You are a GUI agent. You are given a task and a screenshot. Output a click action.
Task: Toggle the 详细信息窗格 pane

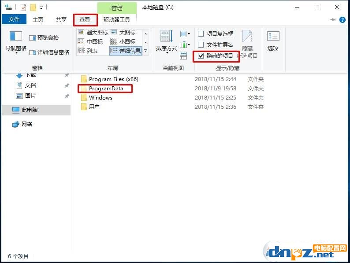pyautogui.click(x=49, y=52)
